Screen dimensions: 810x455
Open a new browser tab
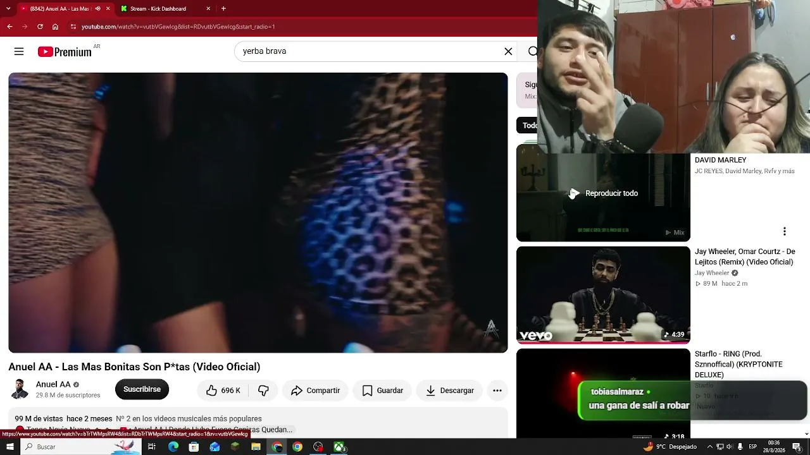point(223,9)
